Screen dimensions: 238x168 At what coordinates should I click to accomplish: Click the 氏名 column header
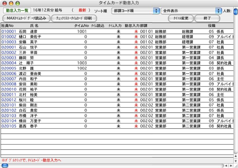point(34,25)
